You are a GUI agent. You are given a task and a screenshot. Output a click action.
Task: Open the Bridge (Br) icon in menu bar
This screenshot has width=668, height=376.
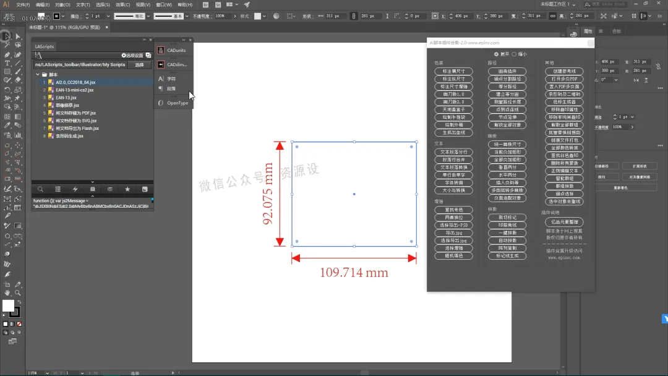click(x=206, y=5)
